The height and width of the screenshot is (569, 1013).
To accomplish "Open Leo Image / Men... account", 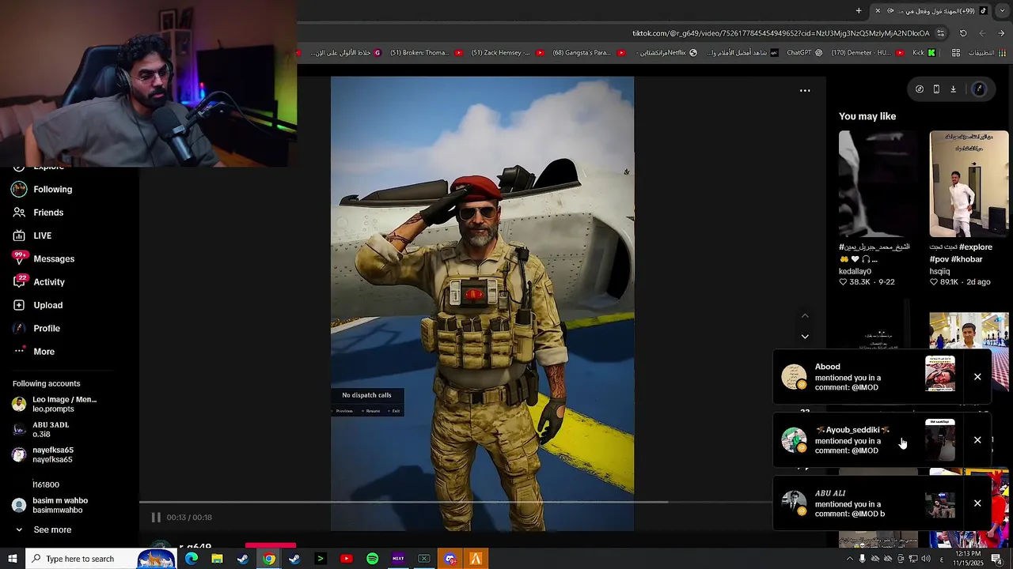I will (x=54, y=404).
